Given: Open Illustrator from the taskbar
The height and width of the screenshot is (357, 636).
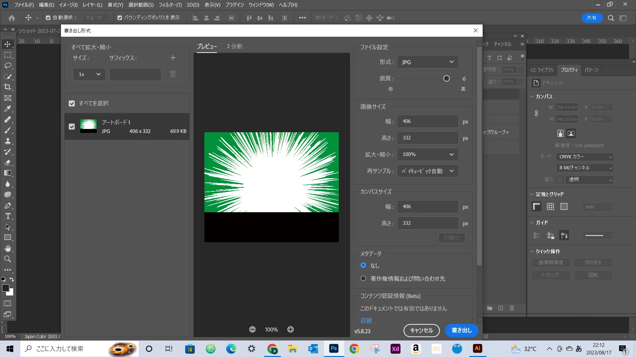Looking at the screenshot, I should [x=477, y=348].
